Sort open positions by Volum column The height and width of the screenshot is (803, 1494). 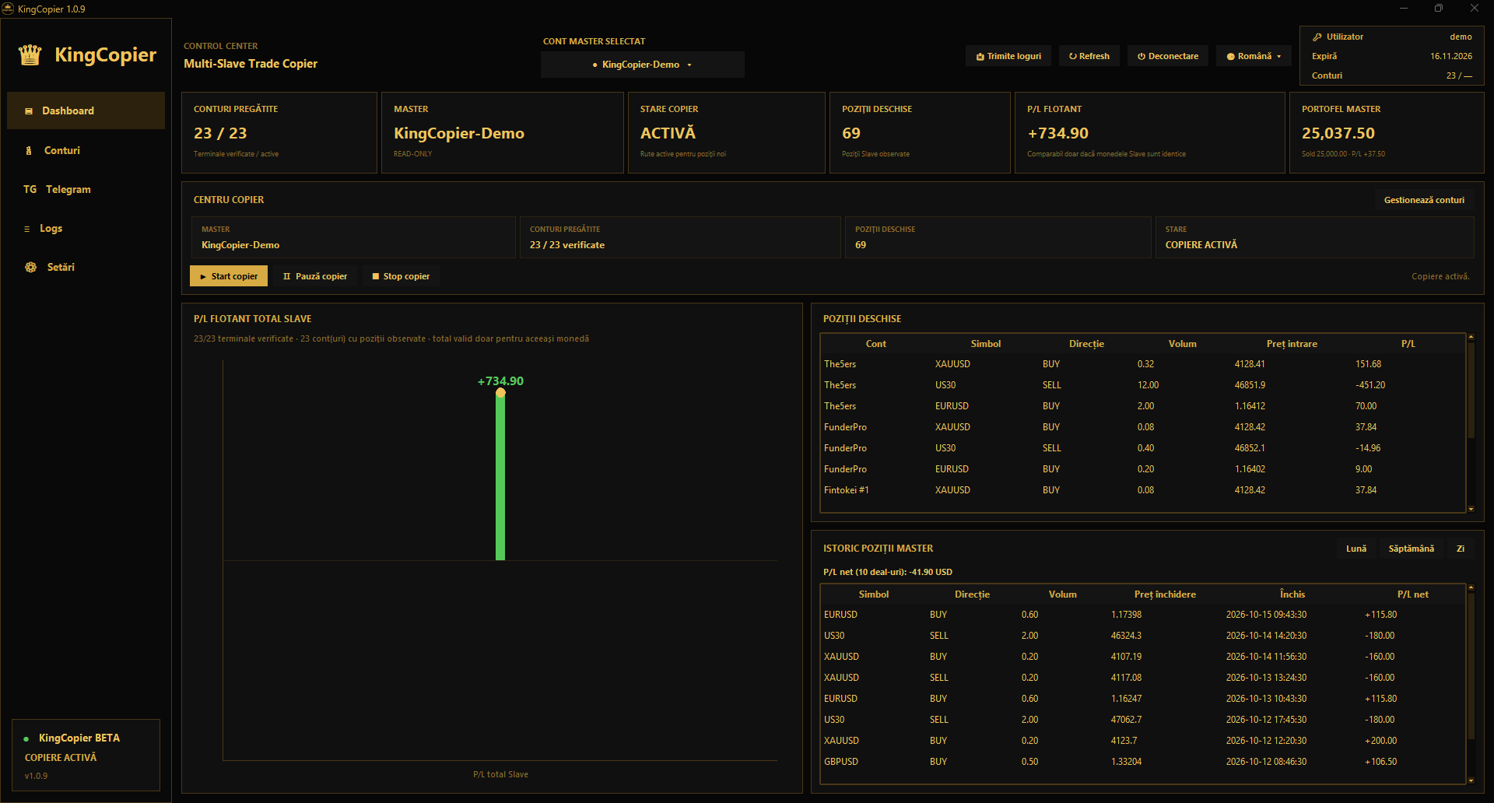pos(1182,344)
